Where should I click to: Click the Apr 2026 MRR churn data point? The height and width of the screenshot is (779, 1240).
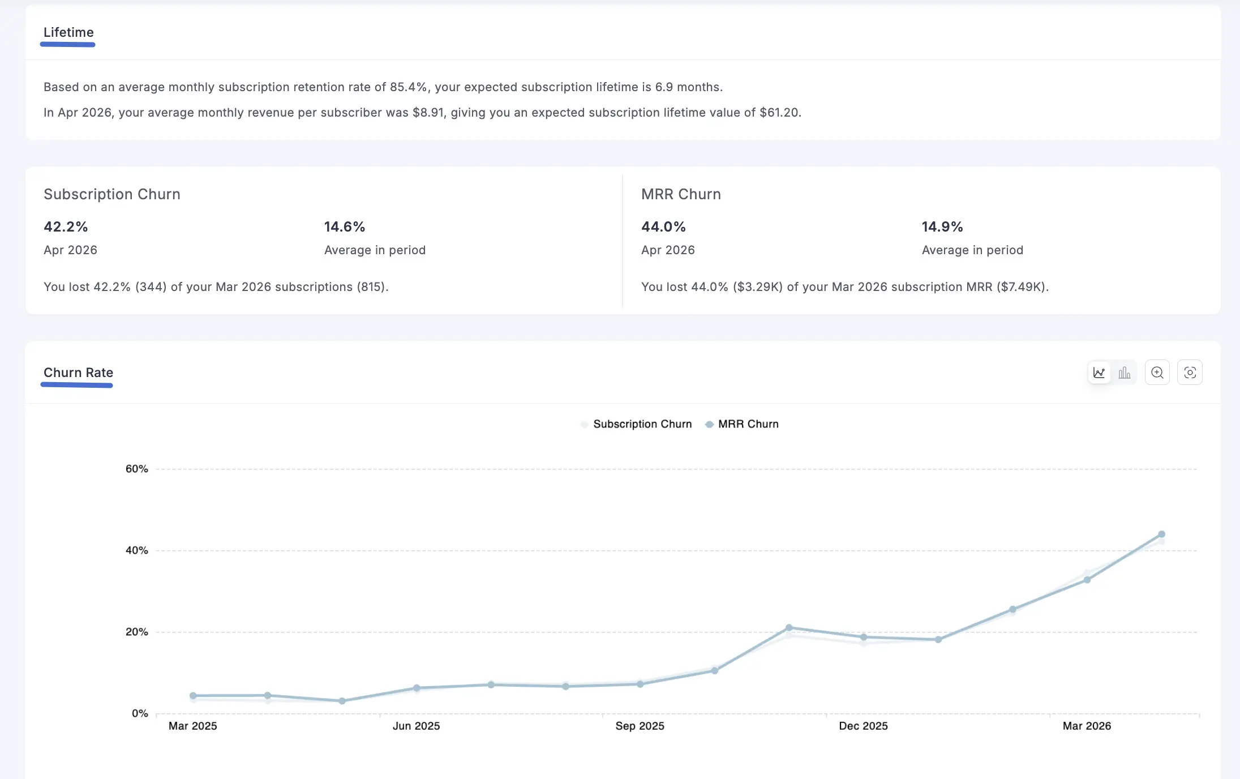coord(1161,534)
